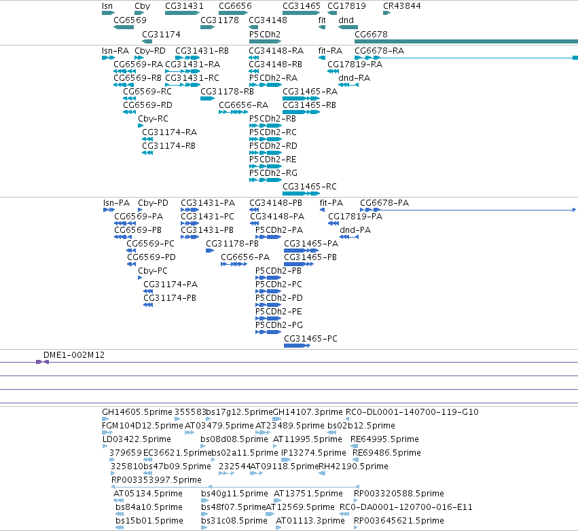Select transcript CG31465-RC
578x531 pixels.
tap(301, 194)
